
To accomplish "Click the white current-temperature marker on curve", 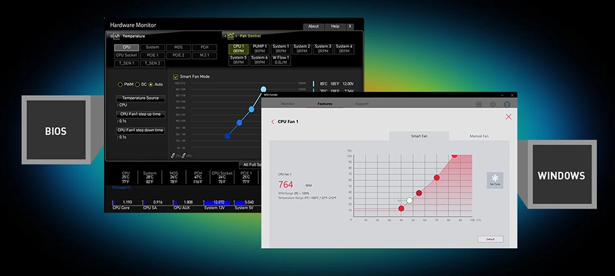I will (410, 200).
